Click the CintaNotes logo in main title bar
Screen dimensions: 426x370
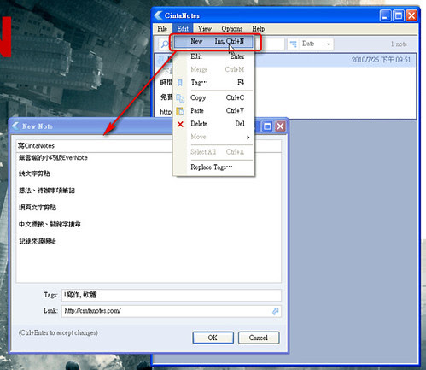(x=158, y=15)
